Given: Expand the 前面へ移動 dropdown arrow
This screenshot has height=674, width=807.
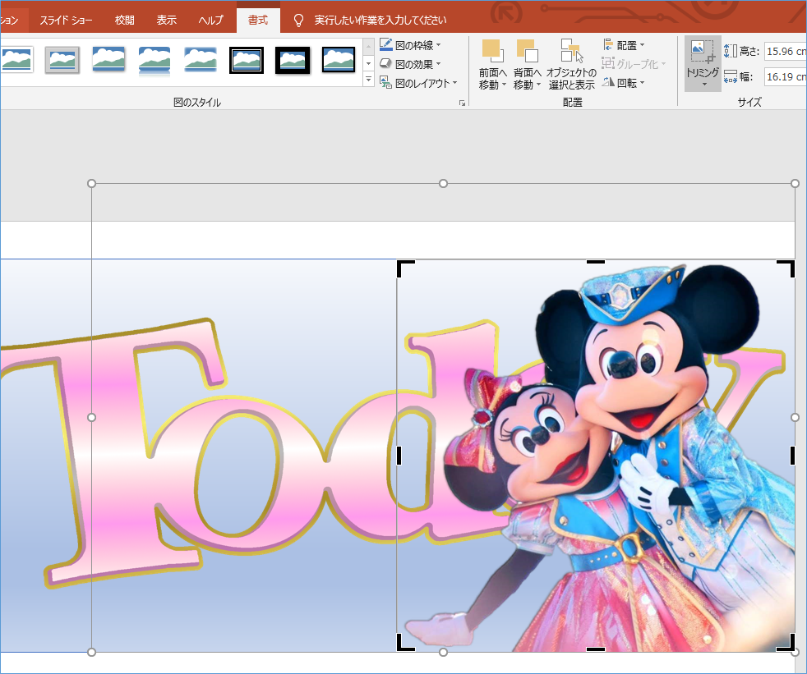Looking at the screenshot, I should [x=505, y=85].
